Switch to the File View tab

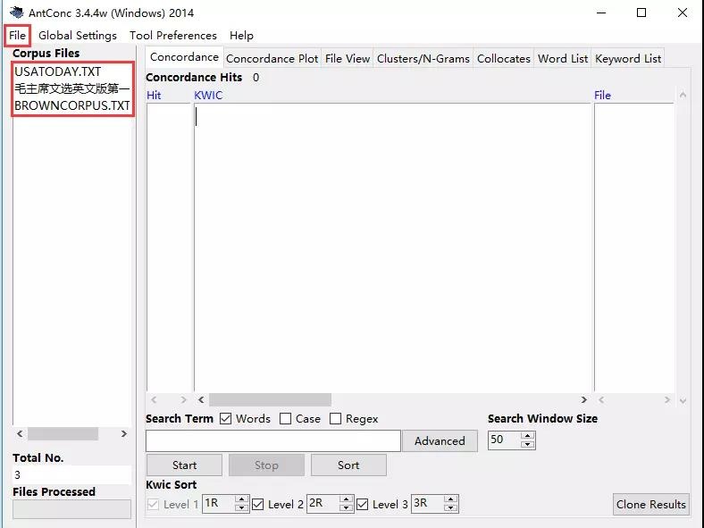pos(347,59)
